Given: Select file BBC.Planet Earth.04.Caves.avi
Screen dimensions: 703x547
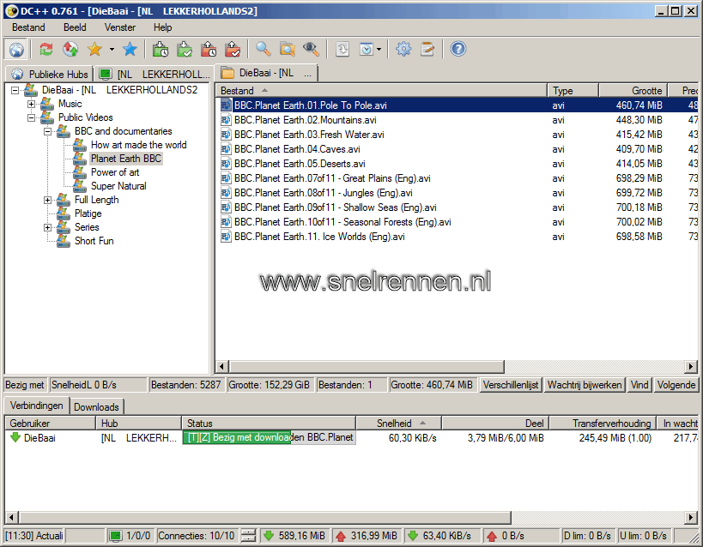Looking at the screenshot, I should pos(297,149).
